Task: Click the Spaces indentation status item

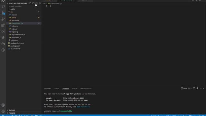Action: pos(161,115)
